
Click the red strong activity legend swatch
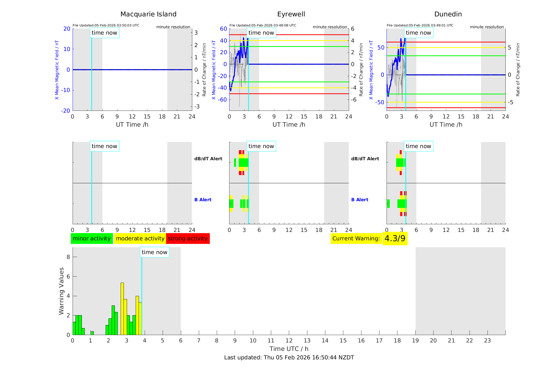point(188,239)
